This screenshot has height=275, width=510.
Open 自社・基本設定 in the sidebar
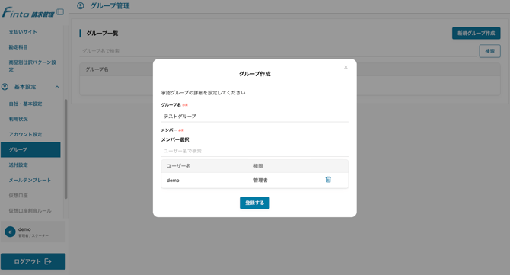(x=25, y=104)
